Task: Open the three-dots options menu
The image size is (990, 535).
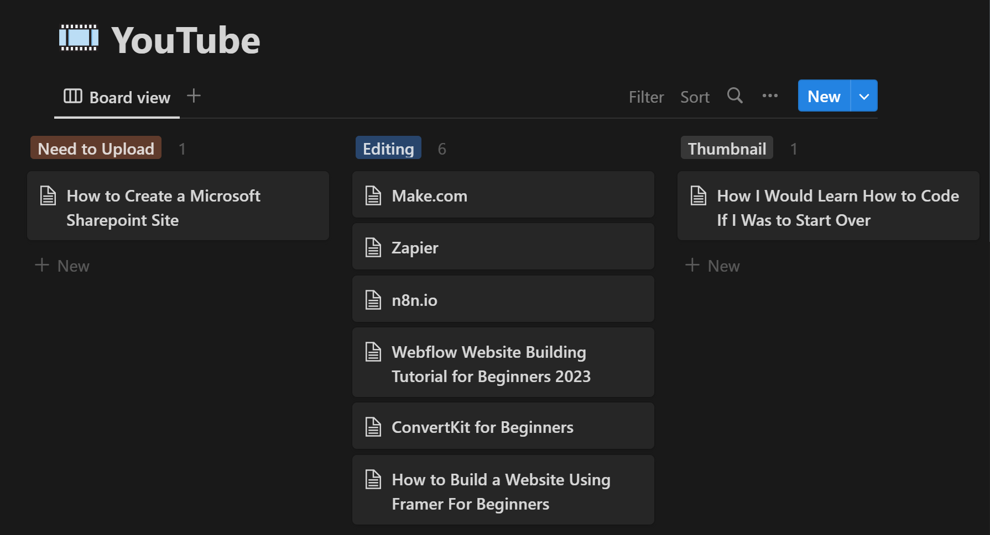Action: pos(770,96)
